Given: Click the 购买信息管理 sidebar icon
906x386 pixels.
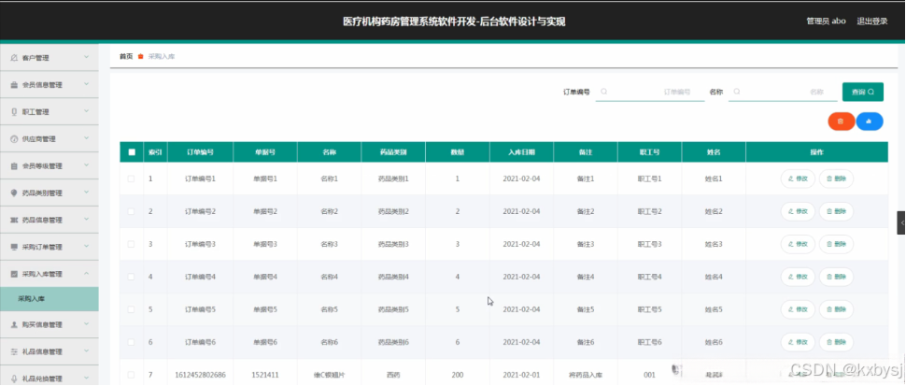Looking at the screenshot, I should [x=14, y=324].
